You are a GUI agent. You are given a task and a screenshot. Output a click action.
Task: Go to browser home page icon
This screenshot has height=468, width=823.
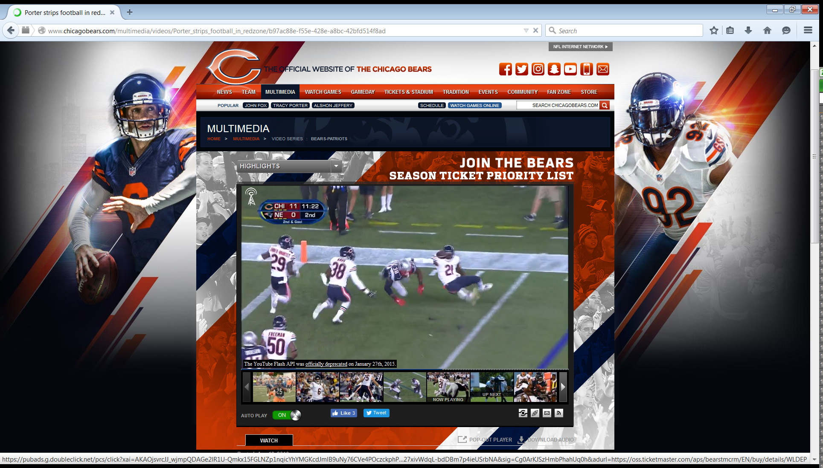[x=767, y=30]
